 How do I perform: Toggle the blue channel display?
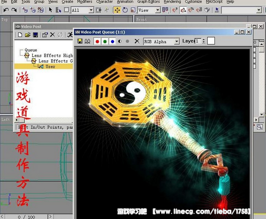(x=112, y=41)
